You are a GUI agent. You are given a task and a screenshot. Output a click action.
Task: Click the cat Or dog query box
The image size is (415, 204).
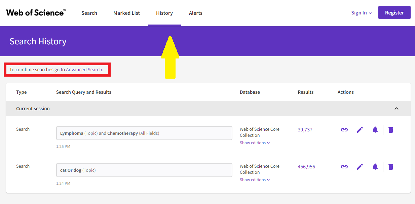(x=144, y=170)
